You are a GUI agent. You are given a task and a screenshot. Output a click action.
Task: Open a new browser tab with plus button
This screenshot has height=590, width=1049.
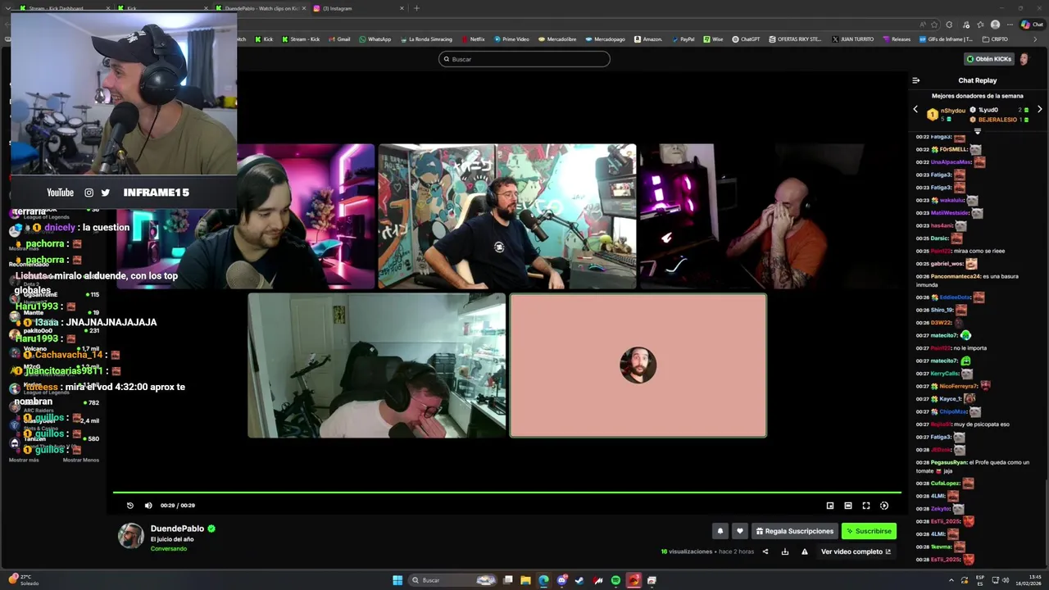pyautogui.click(x=416, y=8)
